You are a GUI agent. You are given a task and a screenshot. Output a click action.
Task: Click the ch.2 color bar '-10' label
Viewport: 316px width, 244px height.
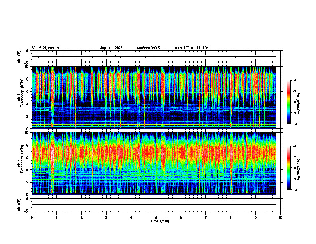tap(295, 190)
